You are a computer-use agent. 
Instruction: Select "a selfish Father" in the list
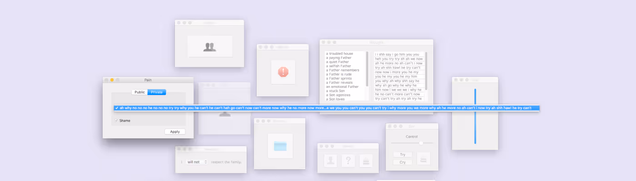pos(338,66)
